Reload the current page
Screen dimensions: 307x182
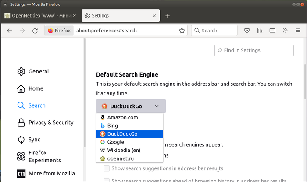(x=34, y=31)
